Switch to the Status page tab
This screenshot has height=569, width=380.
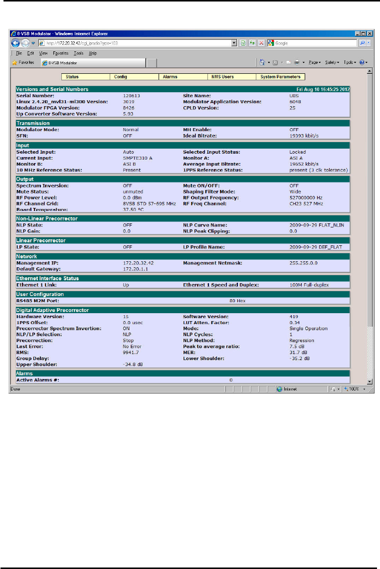point(86,77)
